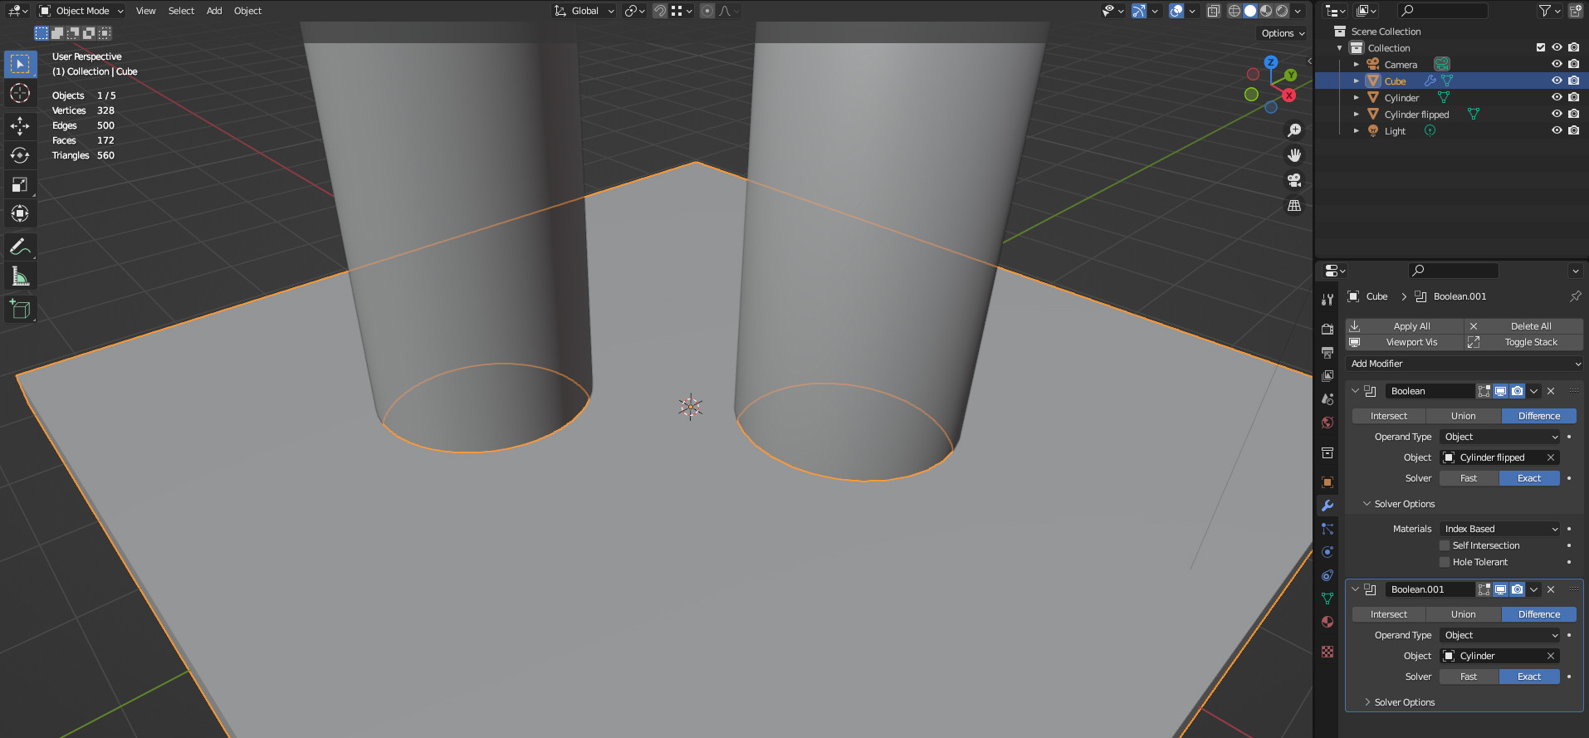Click the pan hand icon in viewport
1589x738 pixels.
1294,155
